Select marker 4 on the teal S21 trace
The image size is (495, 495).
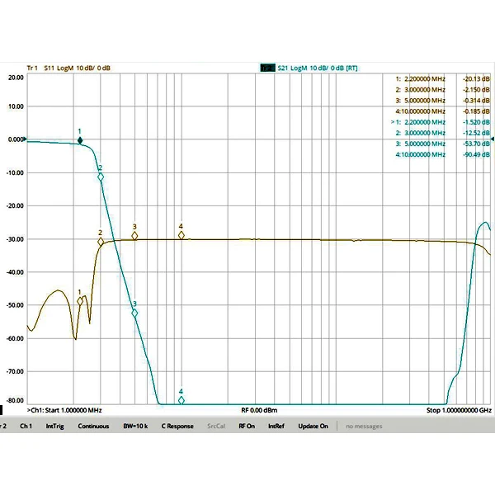[x=181, y=400]
